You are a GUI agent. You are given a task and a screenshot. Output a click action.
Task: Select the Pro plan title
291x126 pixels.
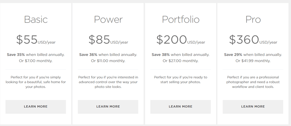pyautogui.click(x=253, y=19)
